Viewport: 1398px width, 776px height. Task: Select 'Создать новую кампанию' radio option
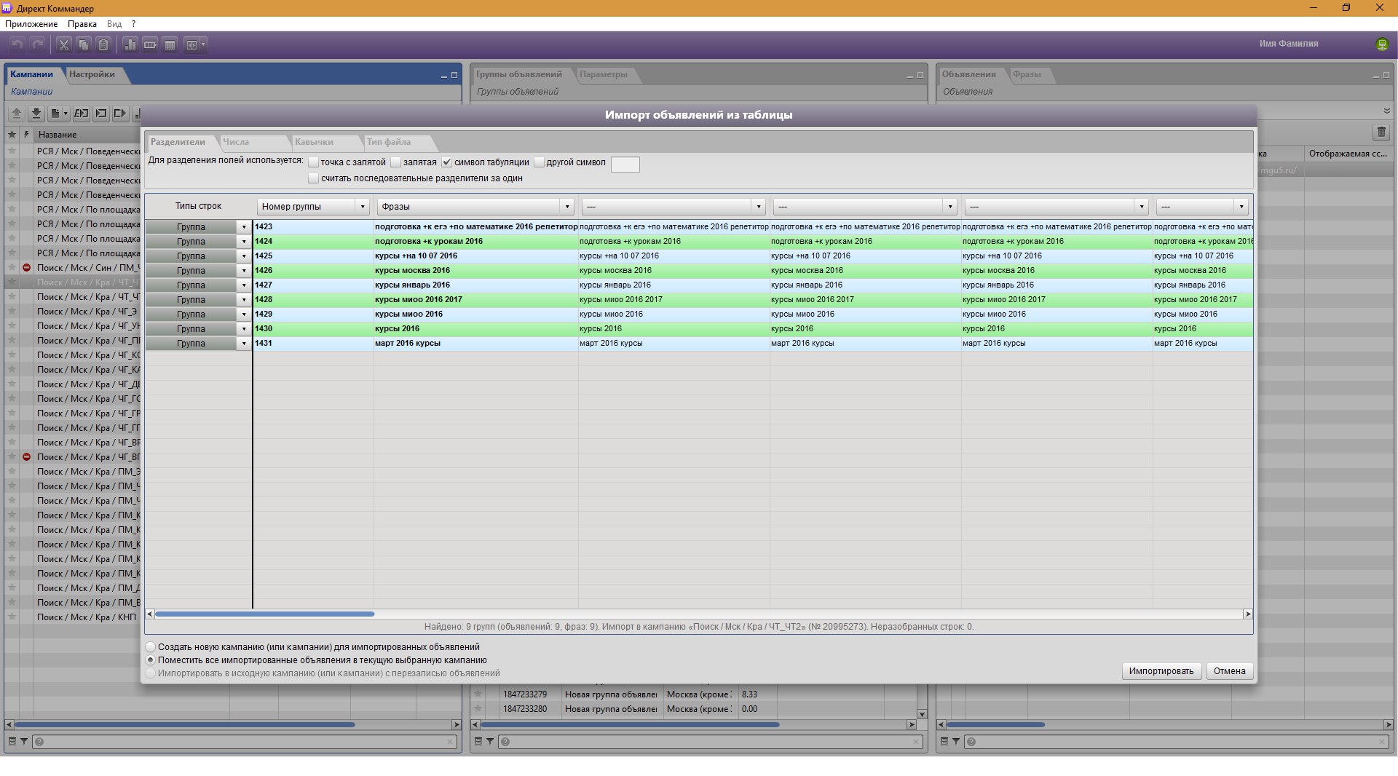pos(151,647)
